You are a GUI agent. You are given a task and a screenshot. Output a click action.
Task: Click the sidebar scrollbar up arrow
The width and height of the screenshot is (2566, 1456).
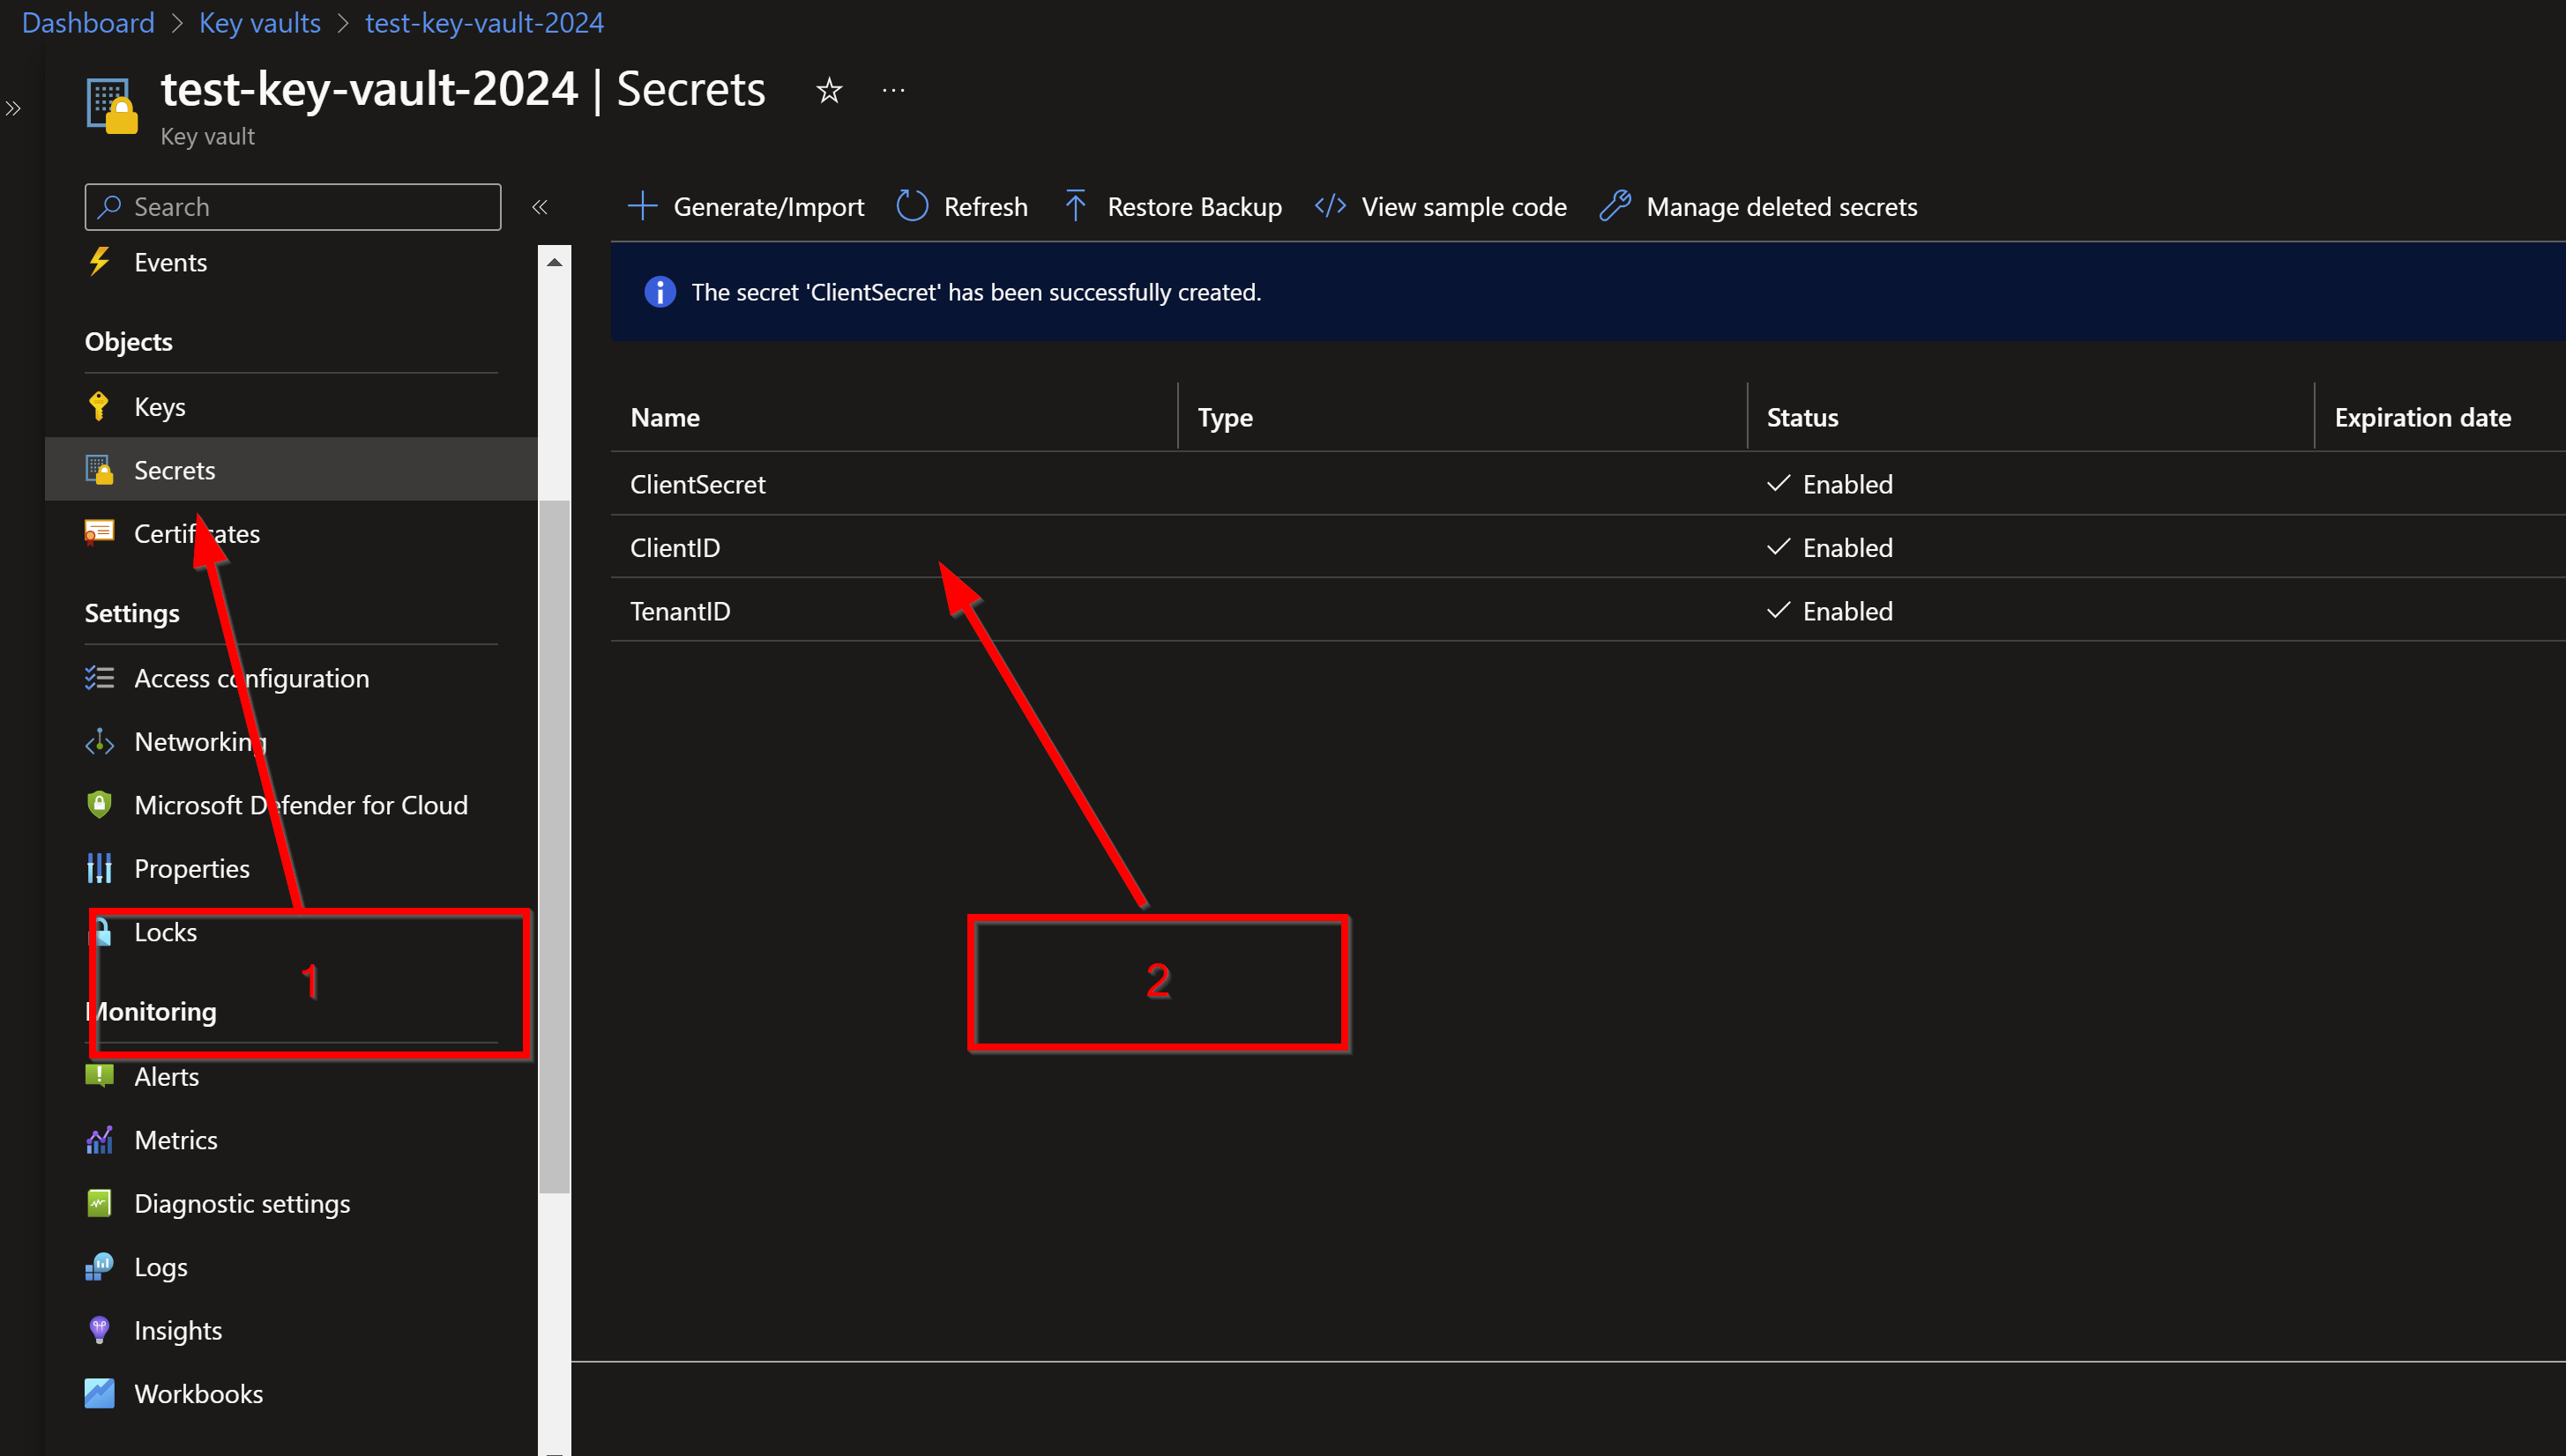click(x=555, y=262)
